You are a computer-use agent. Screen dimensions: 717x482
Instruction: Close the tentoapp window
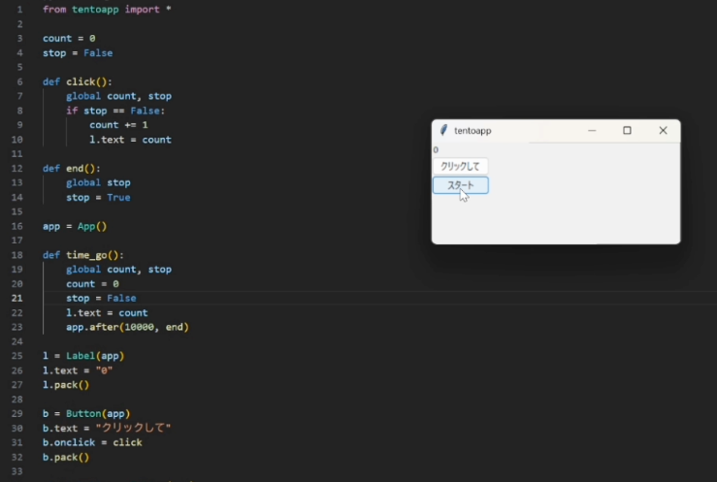pyautogui.click(x=663, y=131)
